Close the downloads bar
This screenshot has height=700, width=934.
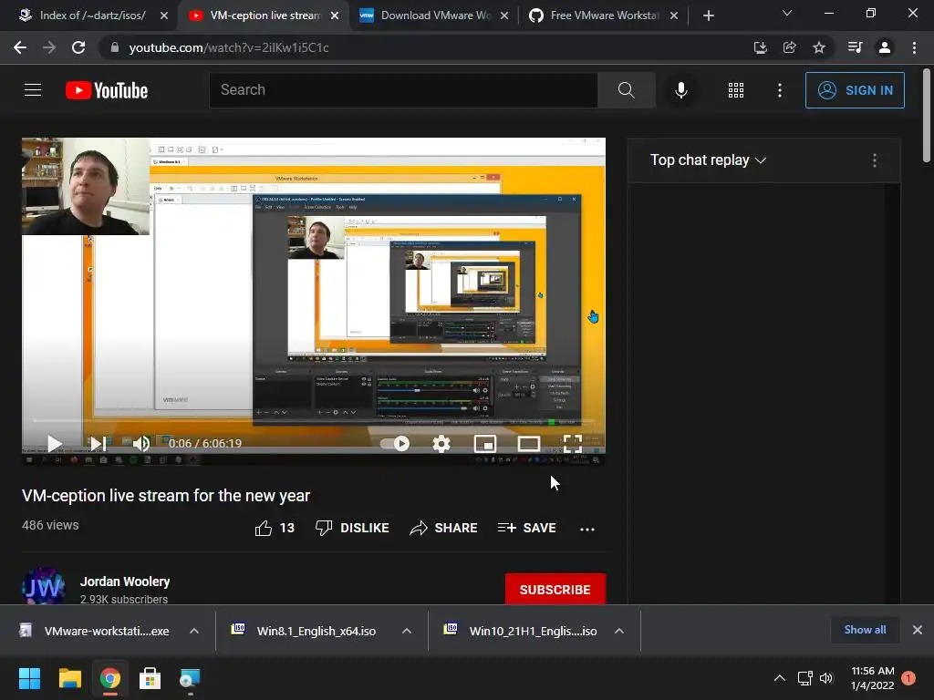tap(918, 630)
